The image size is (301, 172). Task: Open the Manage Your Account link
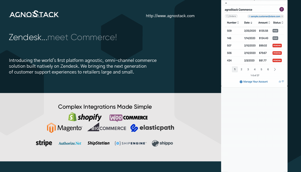(x=254, y=82)
